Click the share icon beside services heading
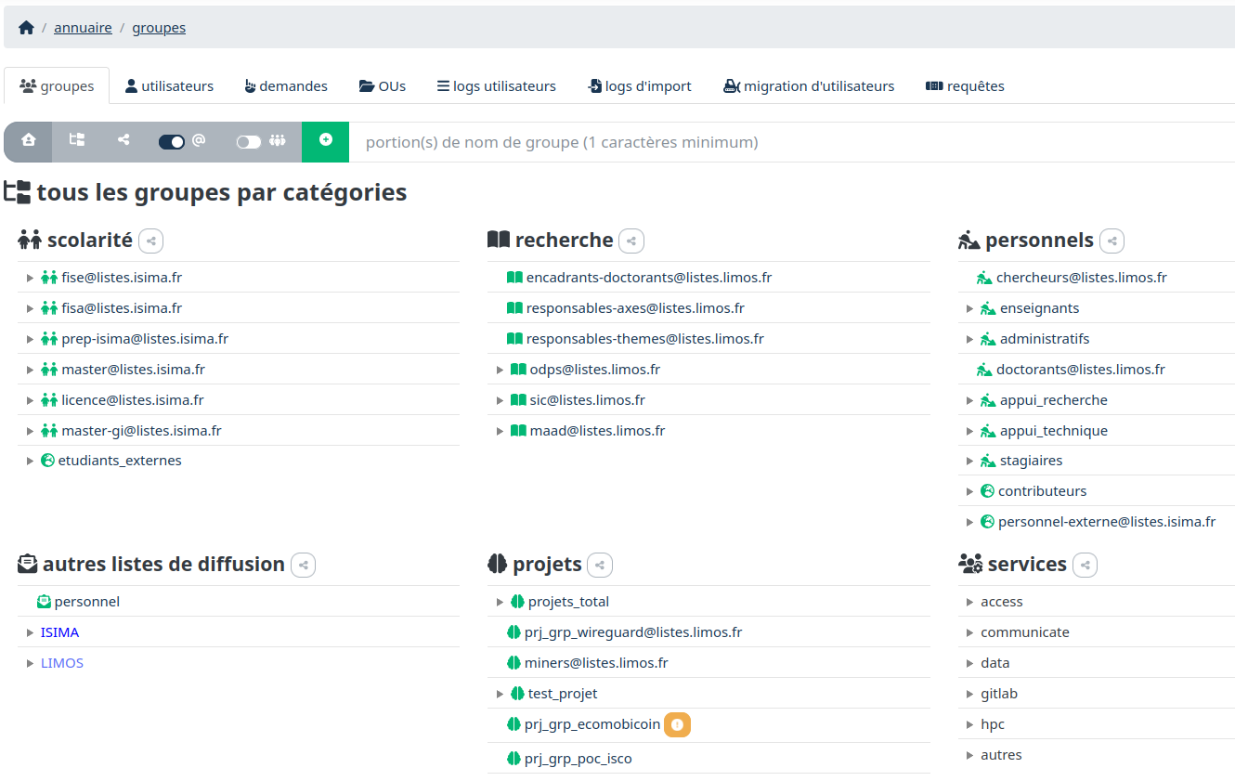This screenshot has width=1235, height=781. point(1085,565)
